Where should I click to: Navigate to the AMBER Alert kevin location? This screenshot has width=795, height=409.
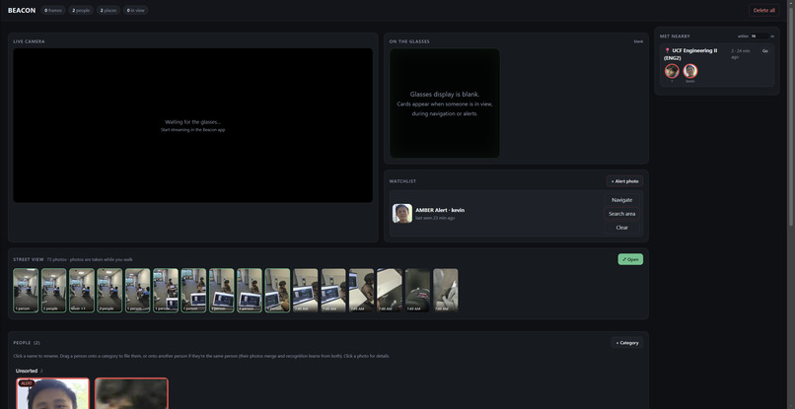click(x=621, y=200)
